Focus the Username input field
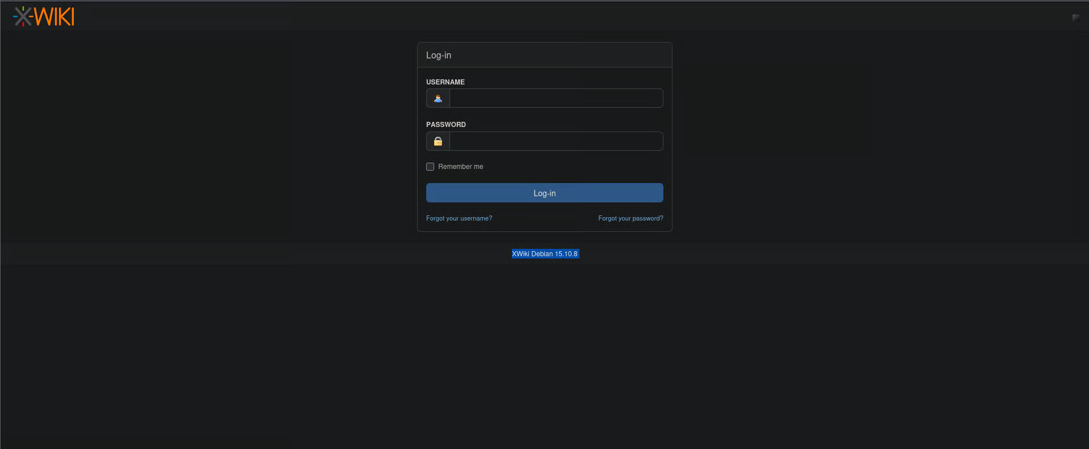The width and height of the screenshot is (1089, 449). click(x=556, y=98)
